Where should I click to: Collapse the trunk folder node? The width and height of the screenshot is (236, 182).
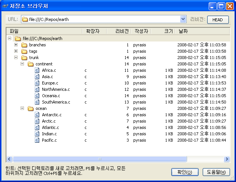click(16, 58)
